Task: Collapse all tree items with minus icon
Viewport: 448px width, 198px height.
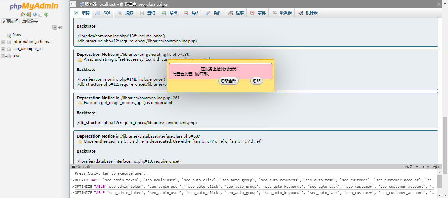Action: coord(55,28)
